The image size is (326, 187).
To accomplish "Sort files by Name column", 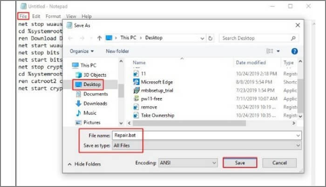I will (x=139, y=62).
